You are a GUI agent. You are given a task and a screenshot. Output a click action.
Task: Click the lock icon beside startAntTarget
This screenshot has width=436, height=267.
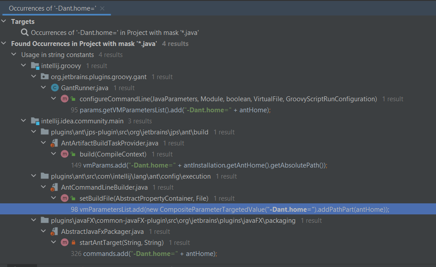click(x=73, y=243)
